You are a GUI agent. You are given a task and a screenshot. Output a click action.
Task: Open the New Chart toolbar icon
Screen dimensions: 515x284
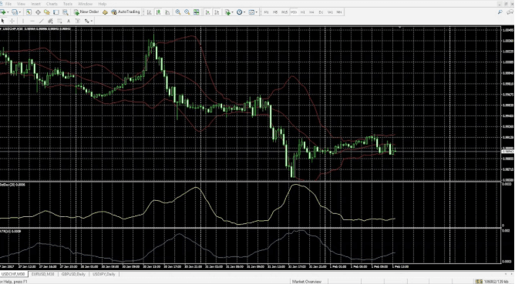coord(3,12)
